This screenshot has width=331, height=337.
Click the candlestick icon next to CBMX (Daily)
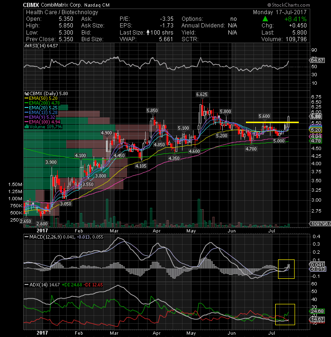tap(26, 94)
